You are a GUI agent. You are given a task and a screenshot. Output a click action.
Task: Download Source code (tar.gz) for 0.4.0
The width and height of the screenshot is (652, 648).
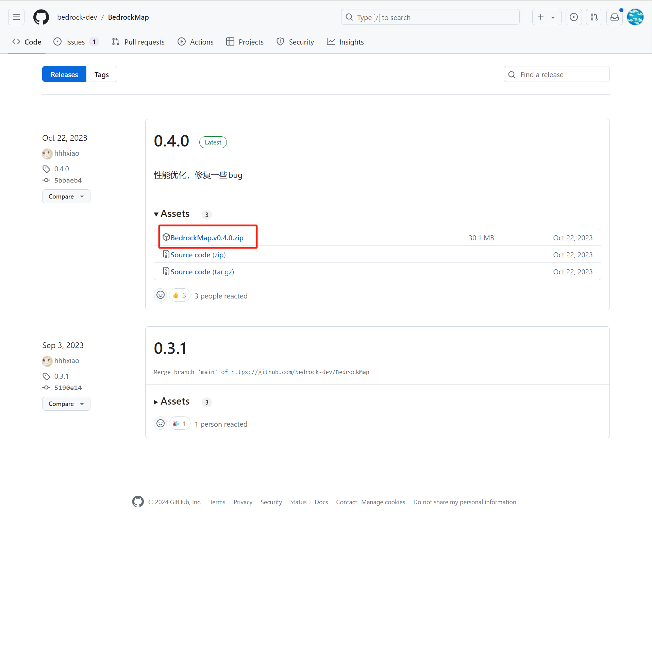(x=202, y=272)
